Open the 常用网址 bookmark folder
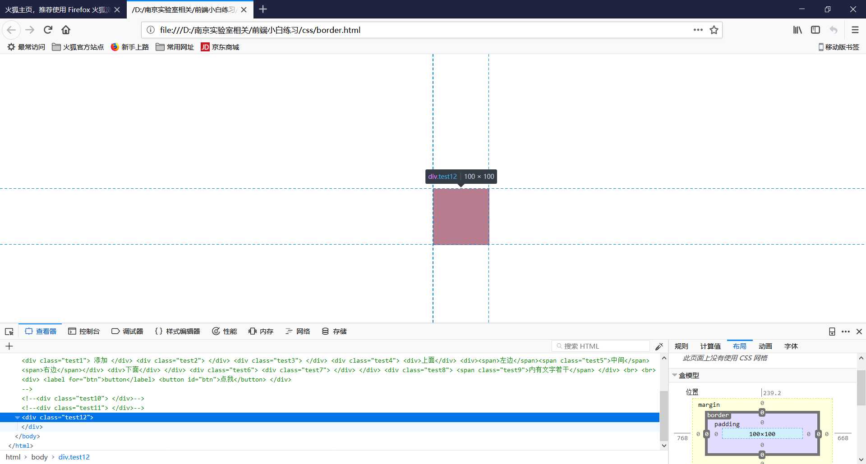 click(175, 47)
